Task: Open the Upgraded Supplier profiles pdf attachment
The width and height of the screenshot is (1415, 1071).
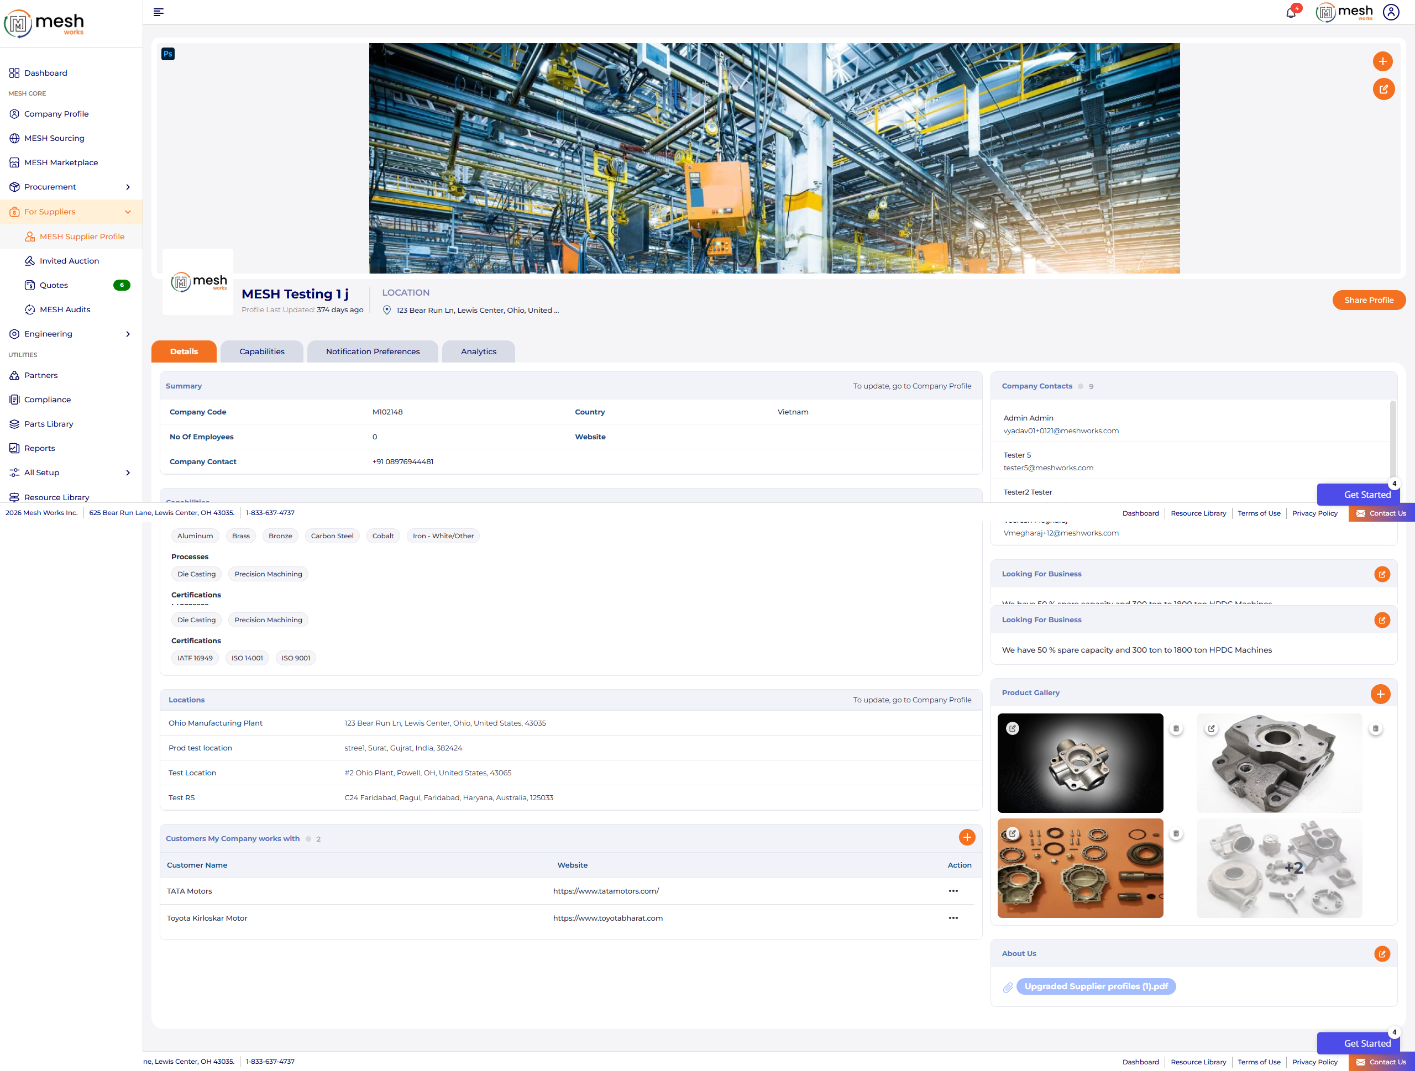Action: tap(1096, 986)
